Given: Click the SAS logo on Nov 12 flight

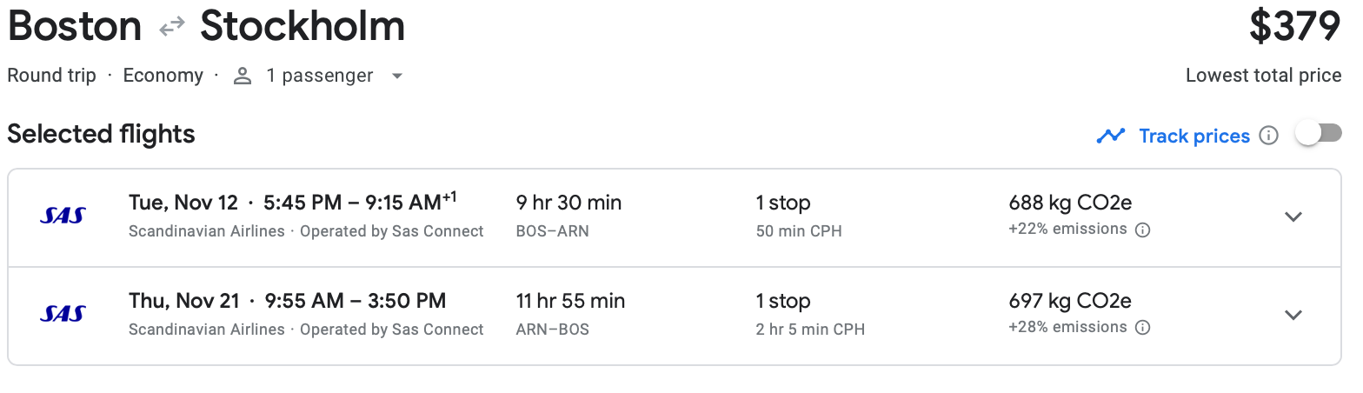Looking at the screenshot, I should pyautogui.click(x=63, y=216).
